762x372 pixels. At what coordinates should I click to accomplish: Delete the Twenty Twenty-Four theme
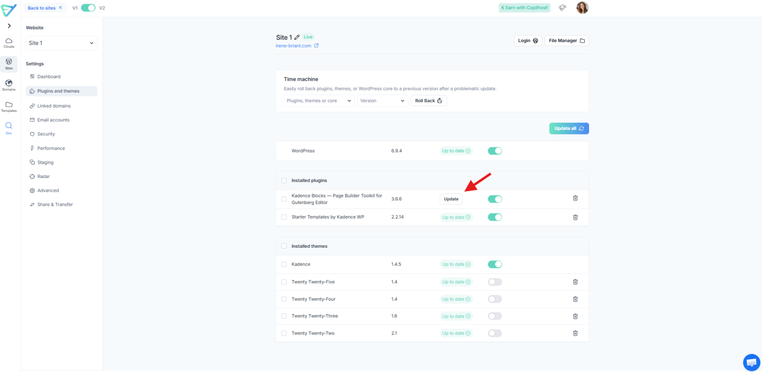(575, 299)
